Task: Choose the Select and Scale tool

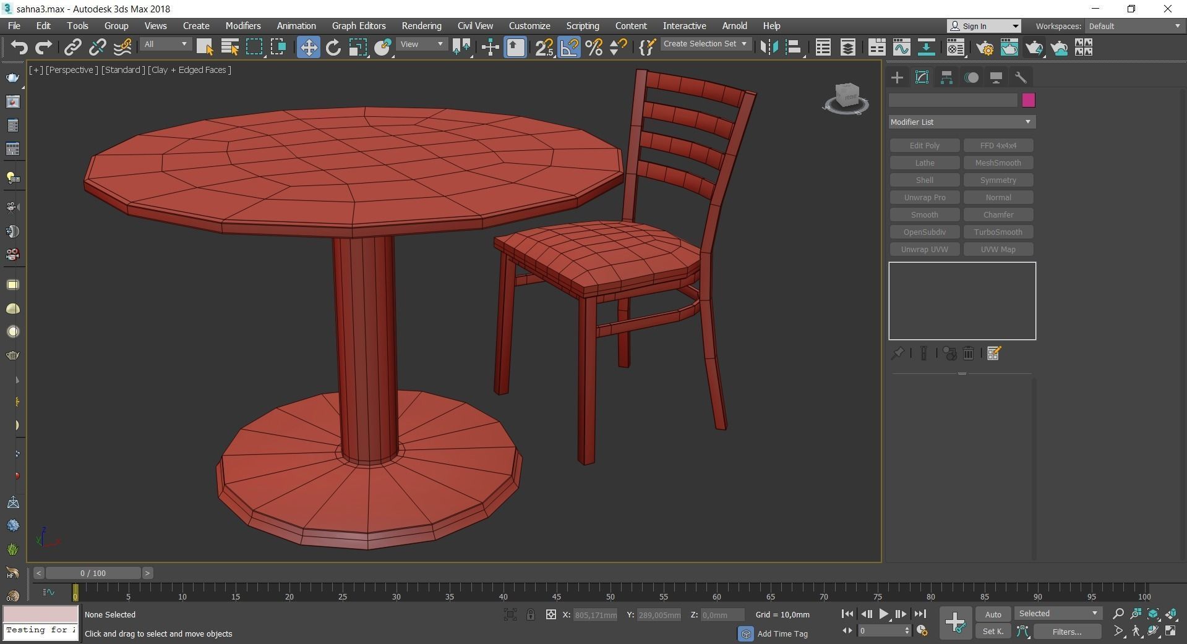Action: pyautogui.click(x=358, y=48)
